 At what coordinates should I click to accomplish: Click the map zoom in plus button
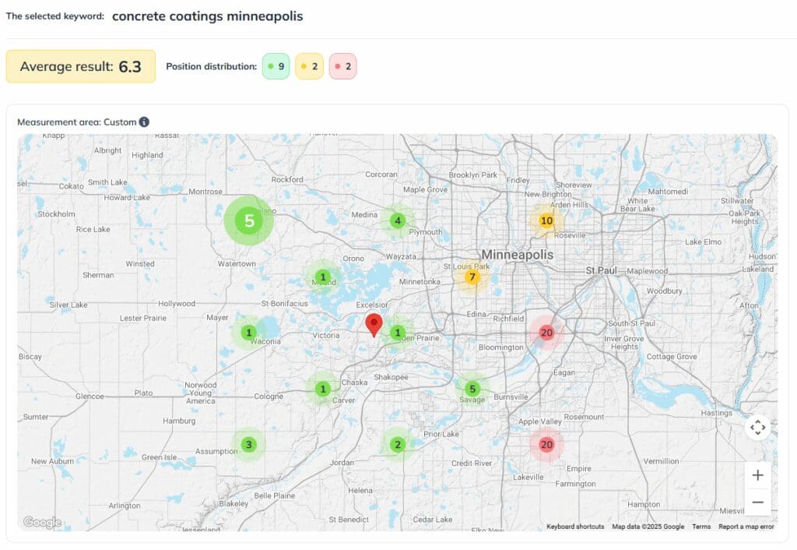[757, 475]
